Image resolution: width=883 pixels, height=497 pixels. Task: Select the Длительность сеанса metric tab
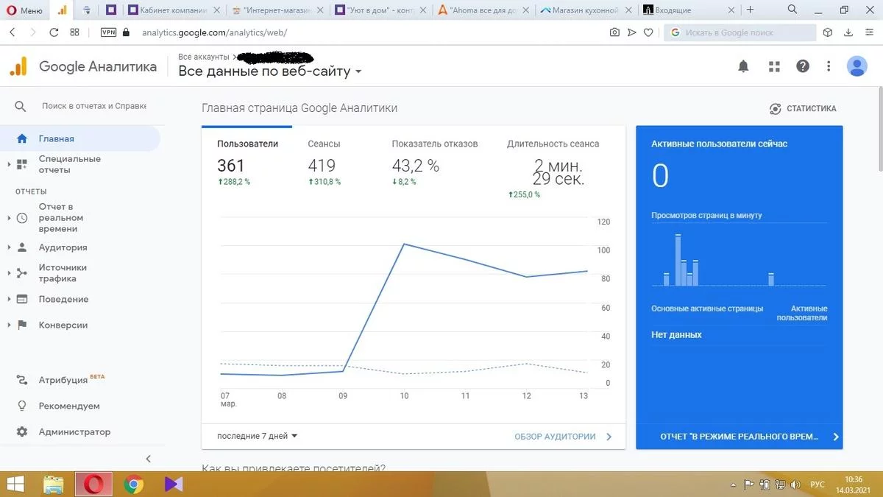pos(553,169)
